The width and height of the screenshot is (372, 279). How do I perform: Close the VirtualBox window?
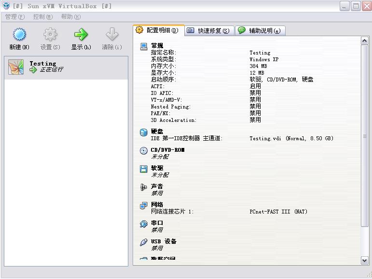coord(367,6)
